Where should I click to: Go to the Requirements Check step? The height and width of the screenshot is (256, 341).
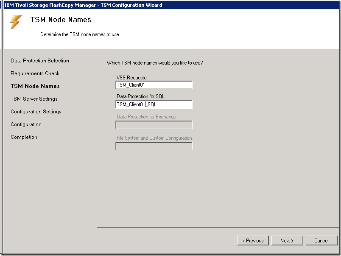pyautogui.click(x=35, y=73)
